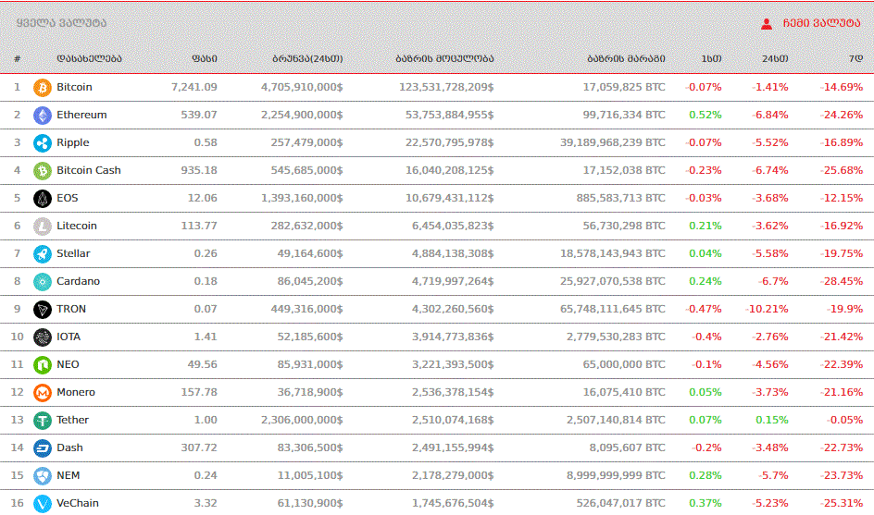Open the Dash currency link

(x=69, y=448)
